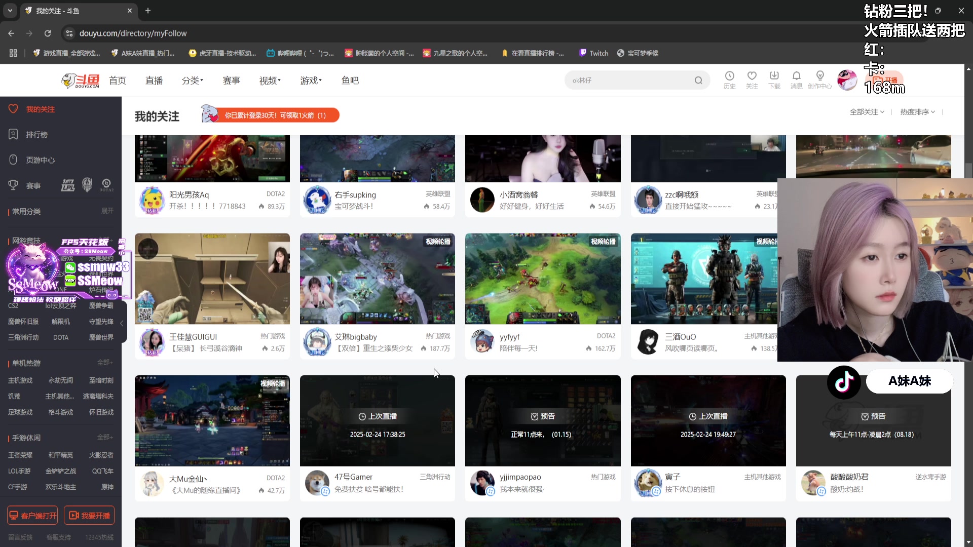Go to 赛事 in top navigation

pyautogui.click(x=232, y=81)
